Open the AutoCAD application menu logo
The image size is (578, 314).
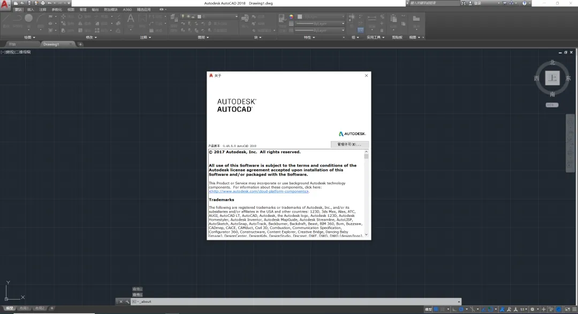click(5, 4)
